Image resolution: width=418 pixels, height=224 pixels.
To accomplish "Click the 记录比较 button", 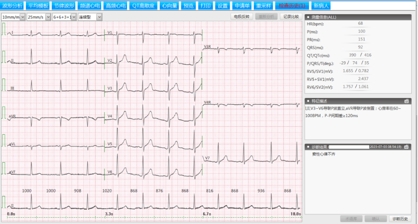I will [x=291, y=17].
